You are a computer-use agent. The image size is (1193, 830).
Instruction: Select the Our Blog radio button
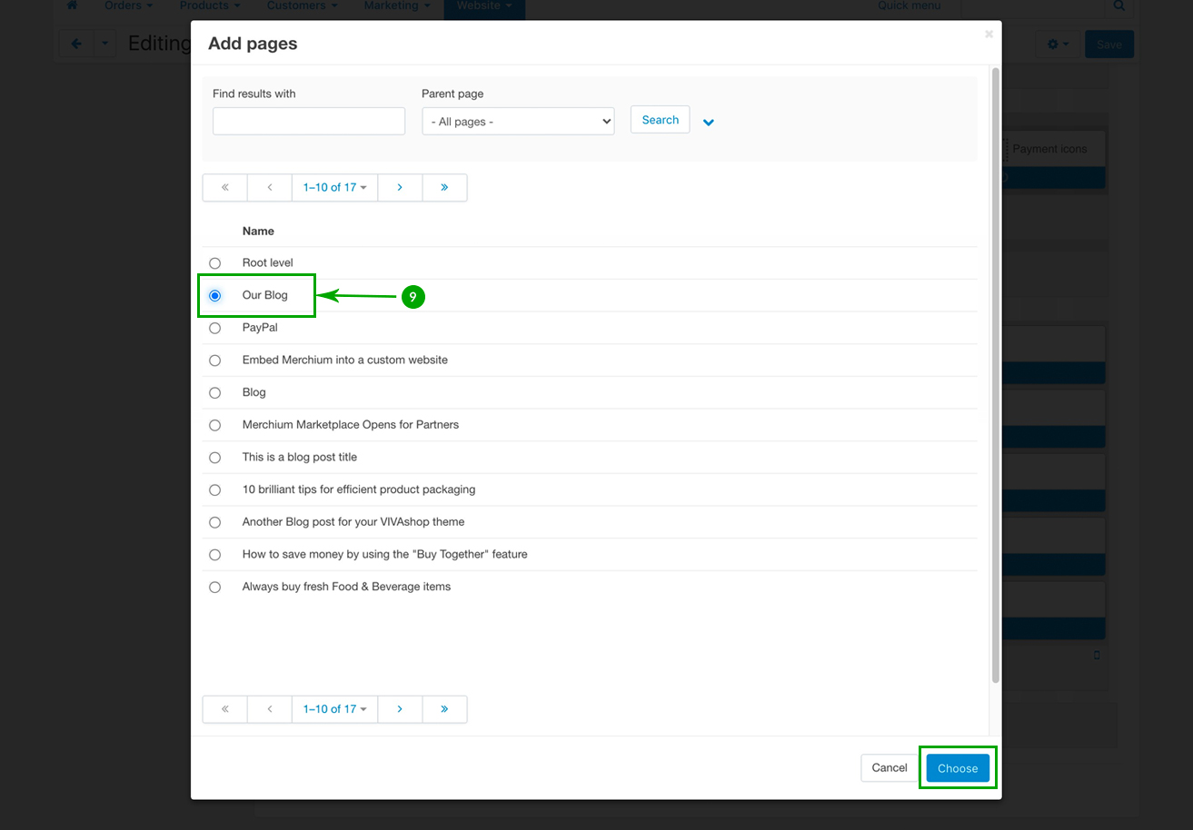pyautogui.click(x=215, y=296)
